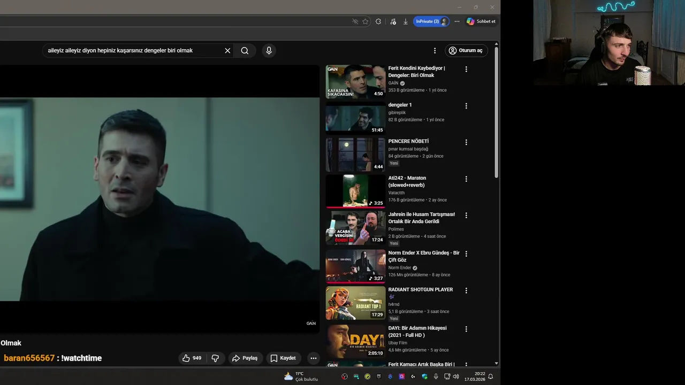Viewport: 685px width, 385px height.
Task: Open YouTube settings three-dot menu
Action: [x=435, y=50]
